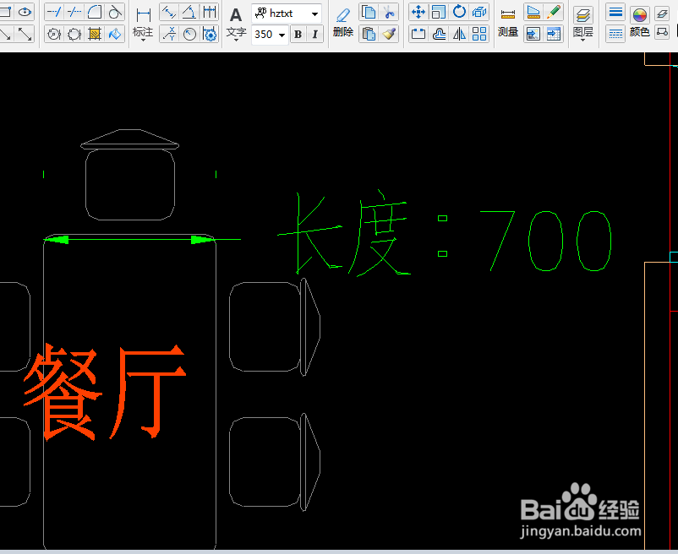678x554 pixels.
Task: Open the hztxt font dropdown
Action: [315, 14]
